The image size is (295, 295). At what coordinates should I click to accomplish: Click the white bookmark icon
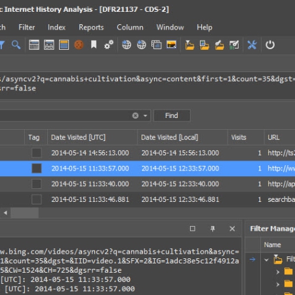(94, 45)
